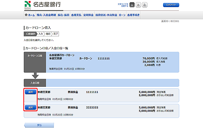Click the カードローン借入 page heading

(38, 28)
